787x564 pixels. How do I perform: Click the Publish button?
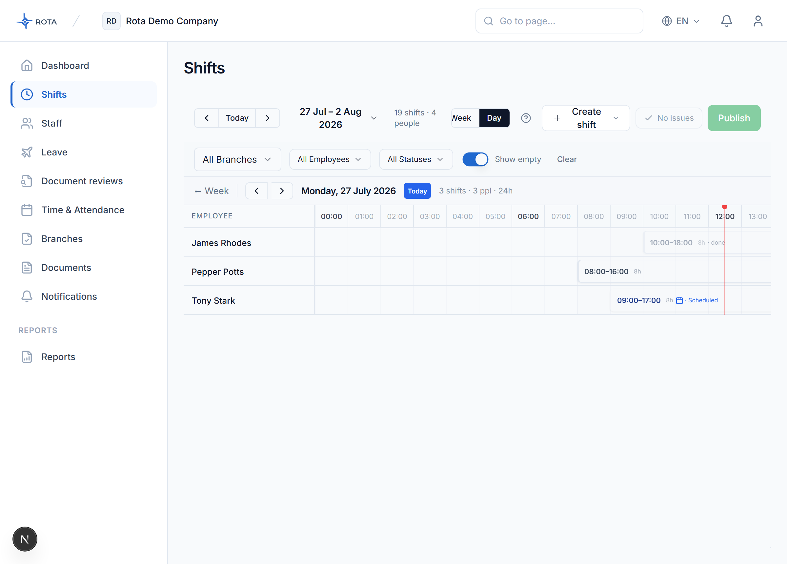click(x=734, y=118)
